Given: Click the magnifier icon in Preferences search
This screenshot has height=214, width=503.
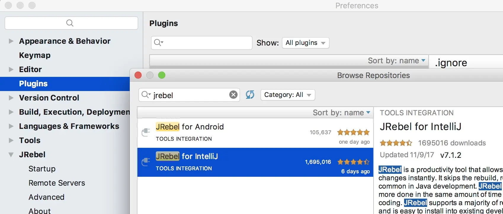Looking at the screenshot, I should pos(70,23).
